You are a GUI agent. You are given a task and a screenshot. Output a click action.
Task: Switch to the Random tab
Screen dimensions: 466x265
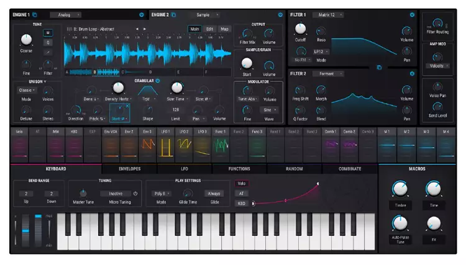tap(295, 169)
